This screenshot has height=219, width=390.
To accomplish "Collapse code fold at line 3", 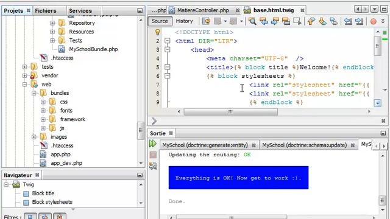I will pyautogui.click(x=168, y=50).
